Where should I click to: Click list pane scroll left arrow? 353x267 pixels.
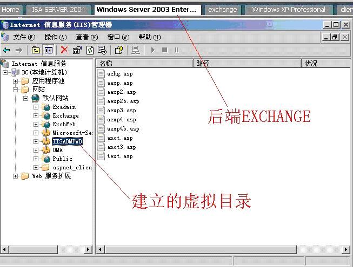(x=101, y=249)
